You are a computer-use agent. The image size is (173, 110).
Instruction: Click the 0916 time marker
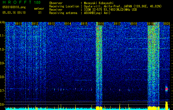click(101, 23)
